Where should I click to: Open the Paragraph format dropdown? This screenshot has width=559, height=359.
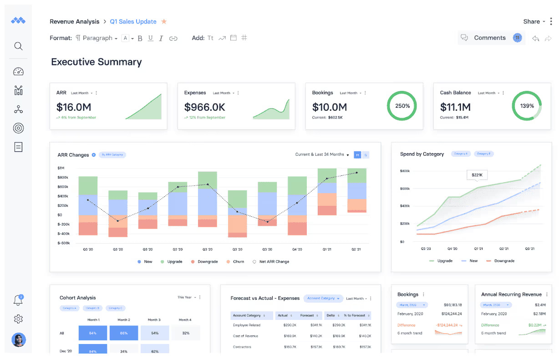(x=97, y=38)
